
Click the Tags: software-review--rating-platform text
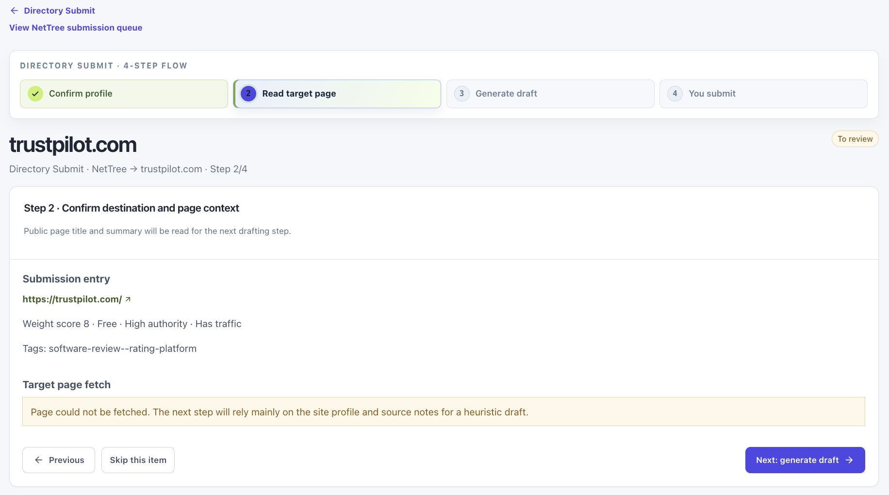pos(110,348)
